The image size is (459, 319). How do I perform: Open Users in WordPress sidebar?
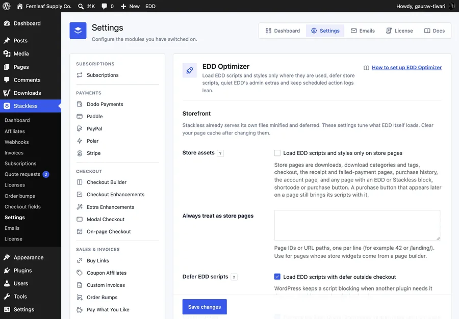tap(31, 284)
